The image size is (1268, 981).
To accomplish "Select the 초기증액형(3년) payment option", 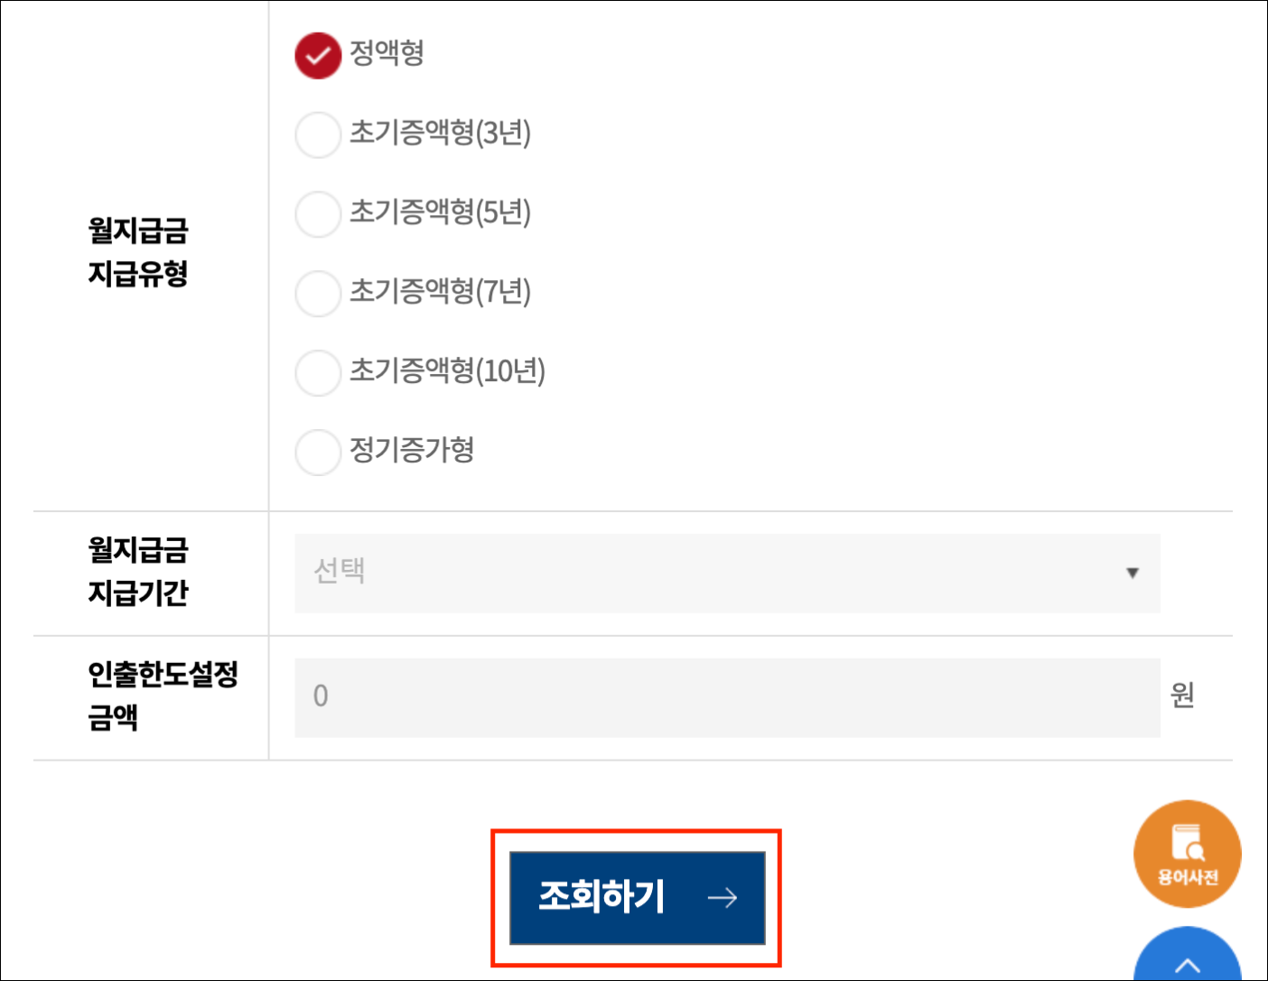I will pyautogui.click(x=318, y=135).
